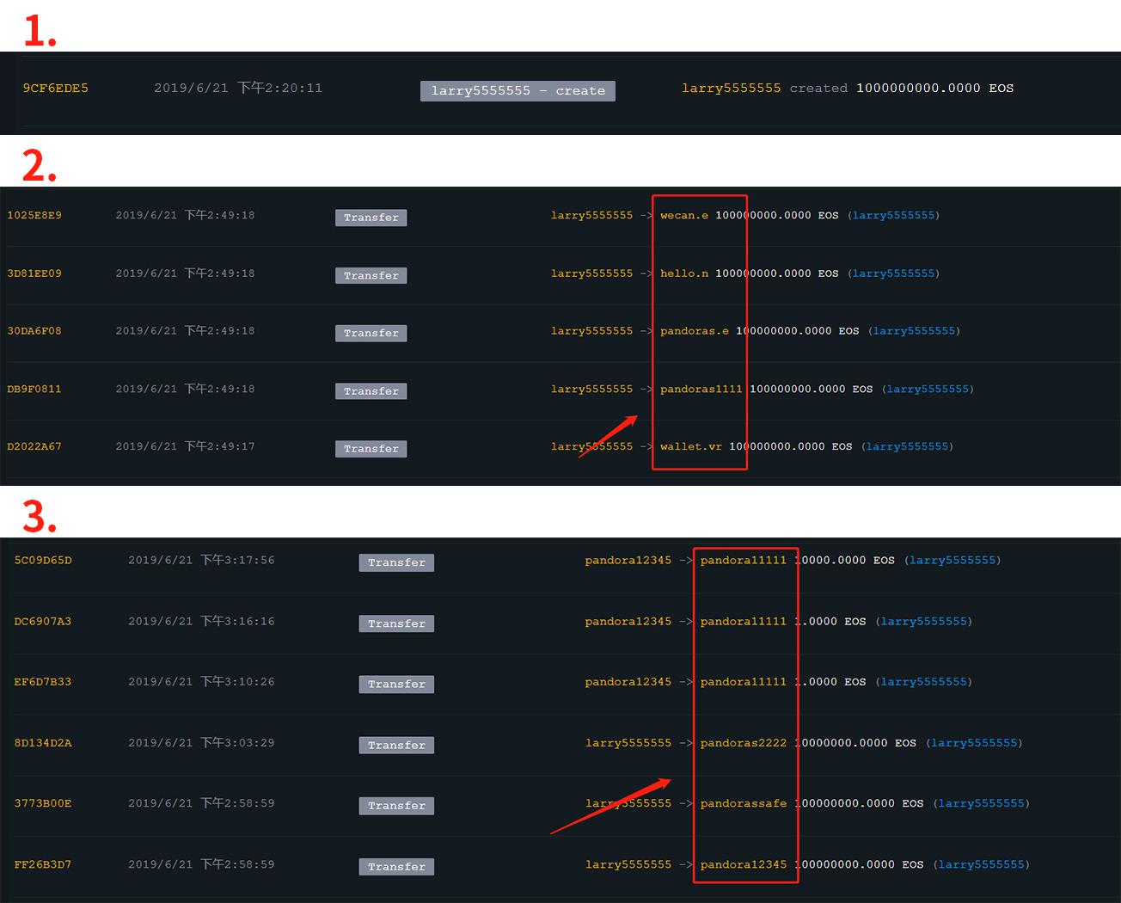Open transaction hash 30DA6F08
1121x903 pixels.
[34, 331]
